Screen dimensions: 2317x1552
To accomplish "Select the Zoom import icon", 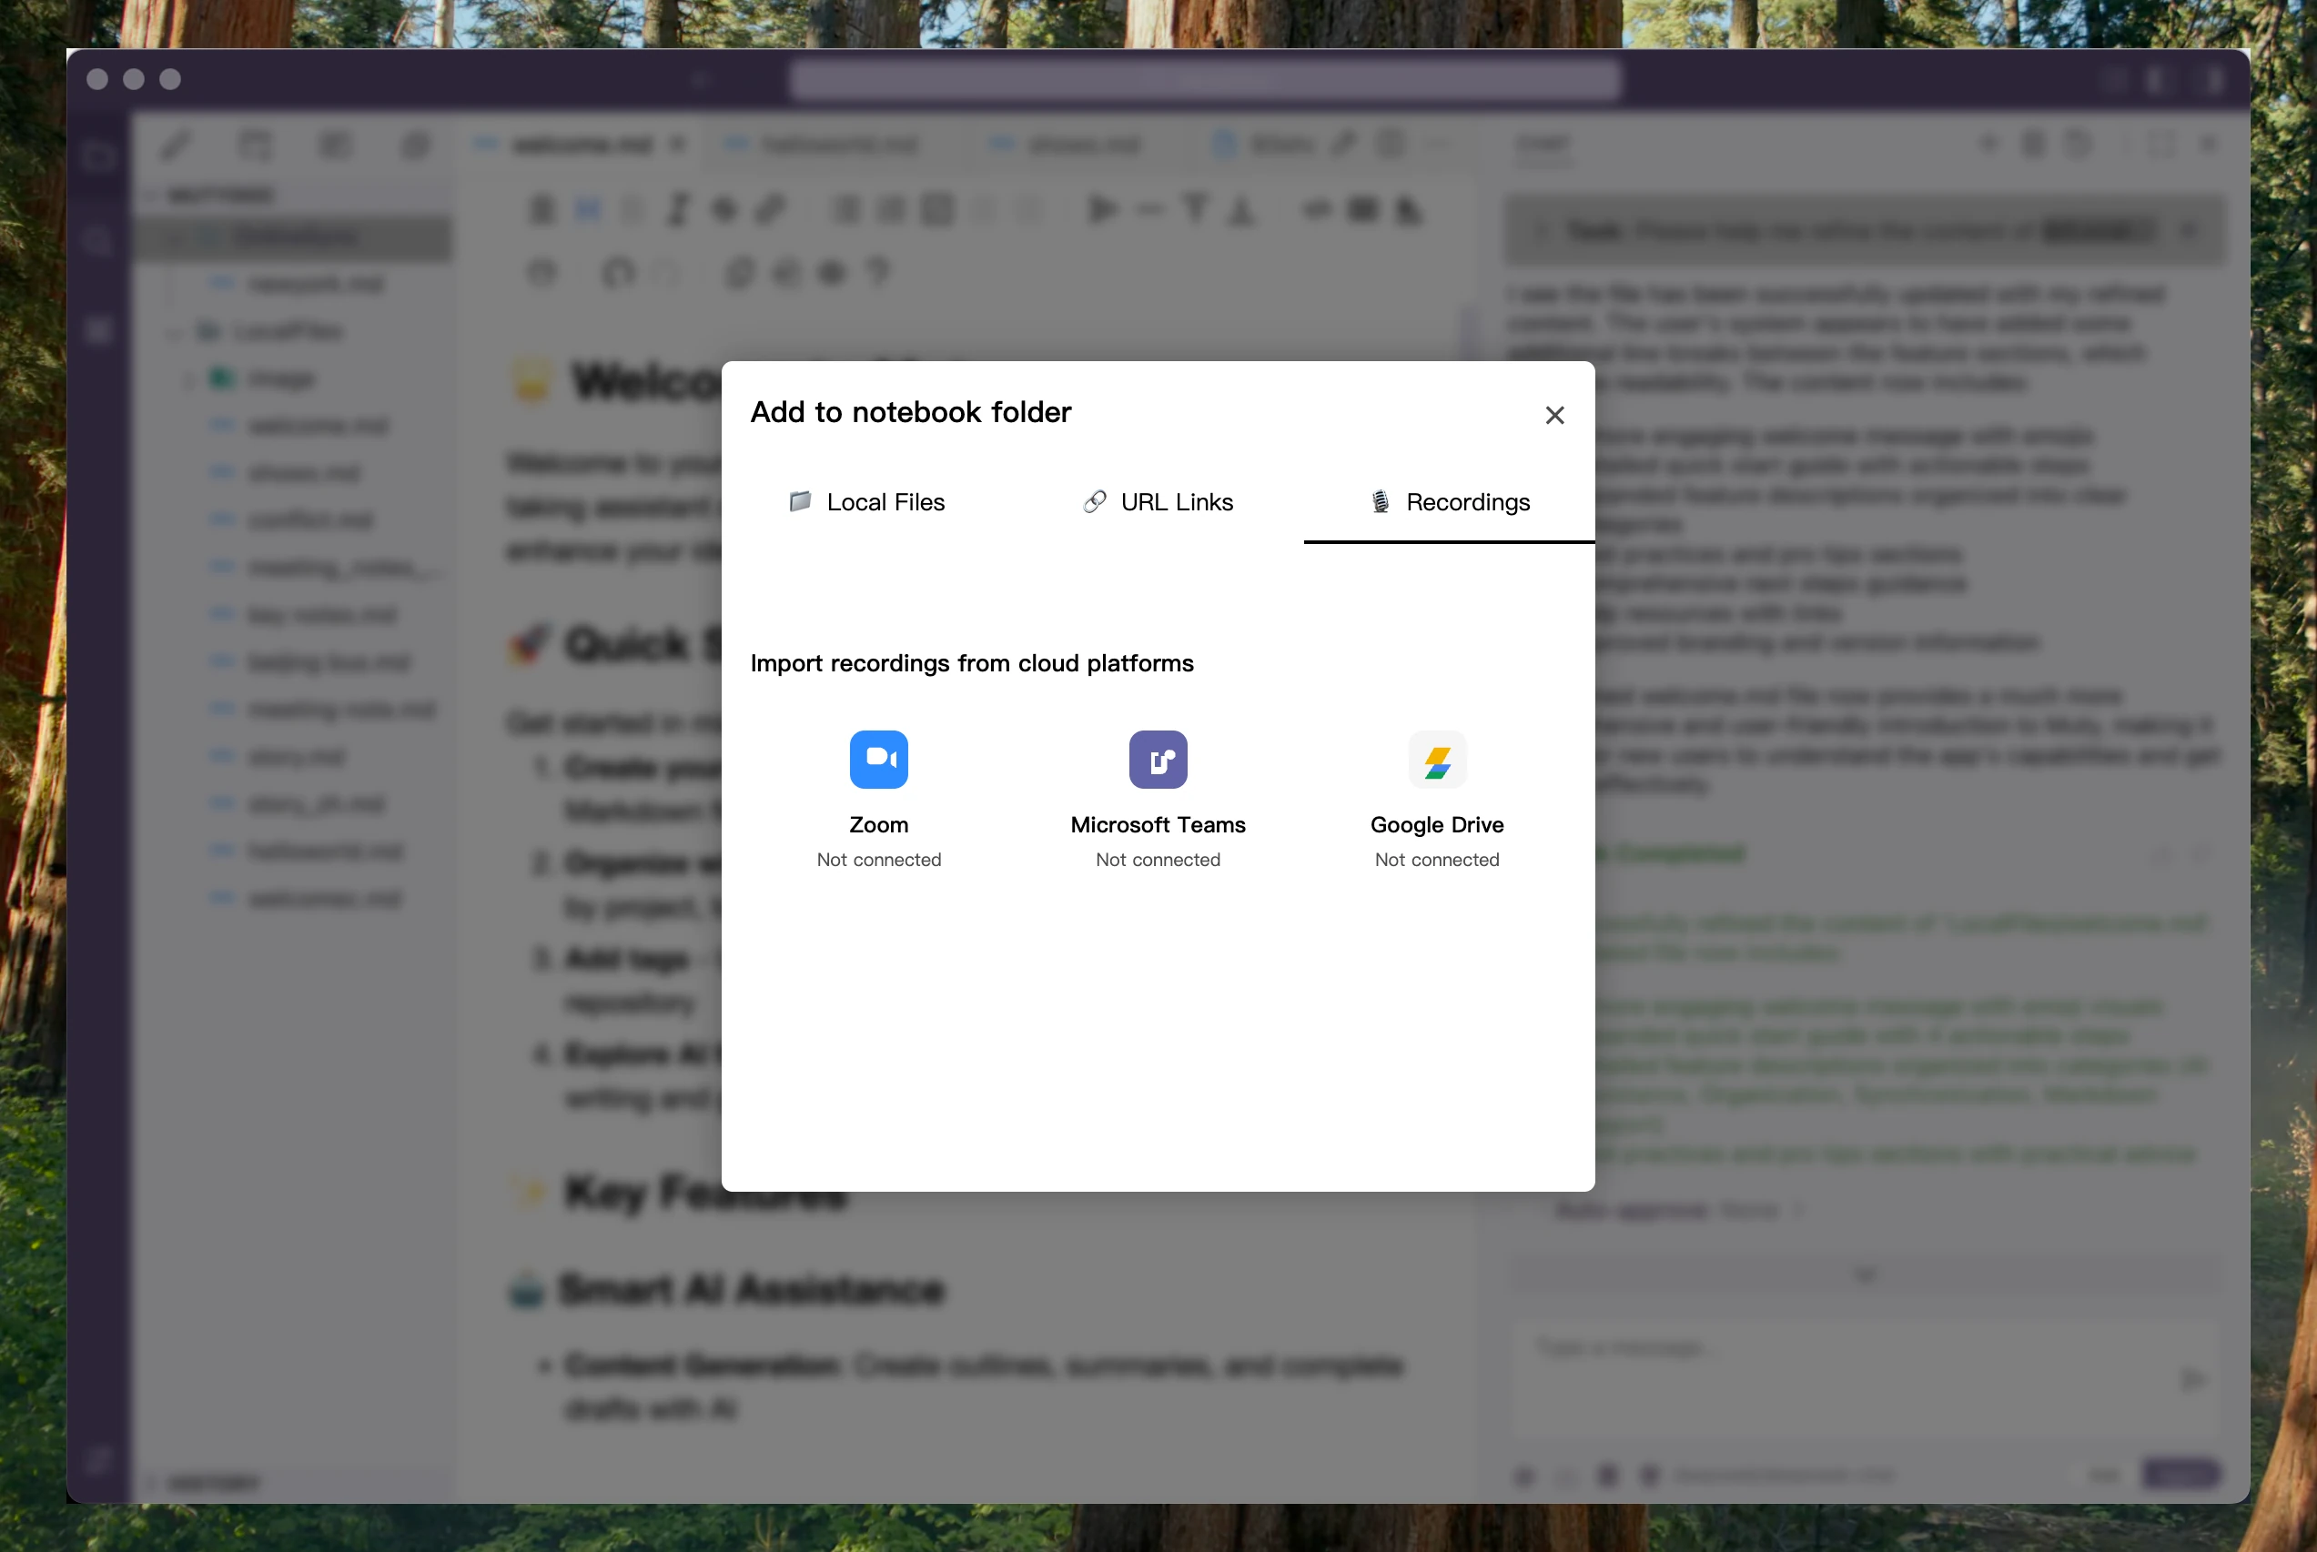I will point(878,760).
